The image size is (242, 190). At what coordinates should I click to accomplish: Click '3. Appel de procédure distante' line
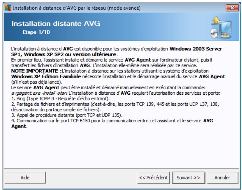[x=67, y=115]
